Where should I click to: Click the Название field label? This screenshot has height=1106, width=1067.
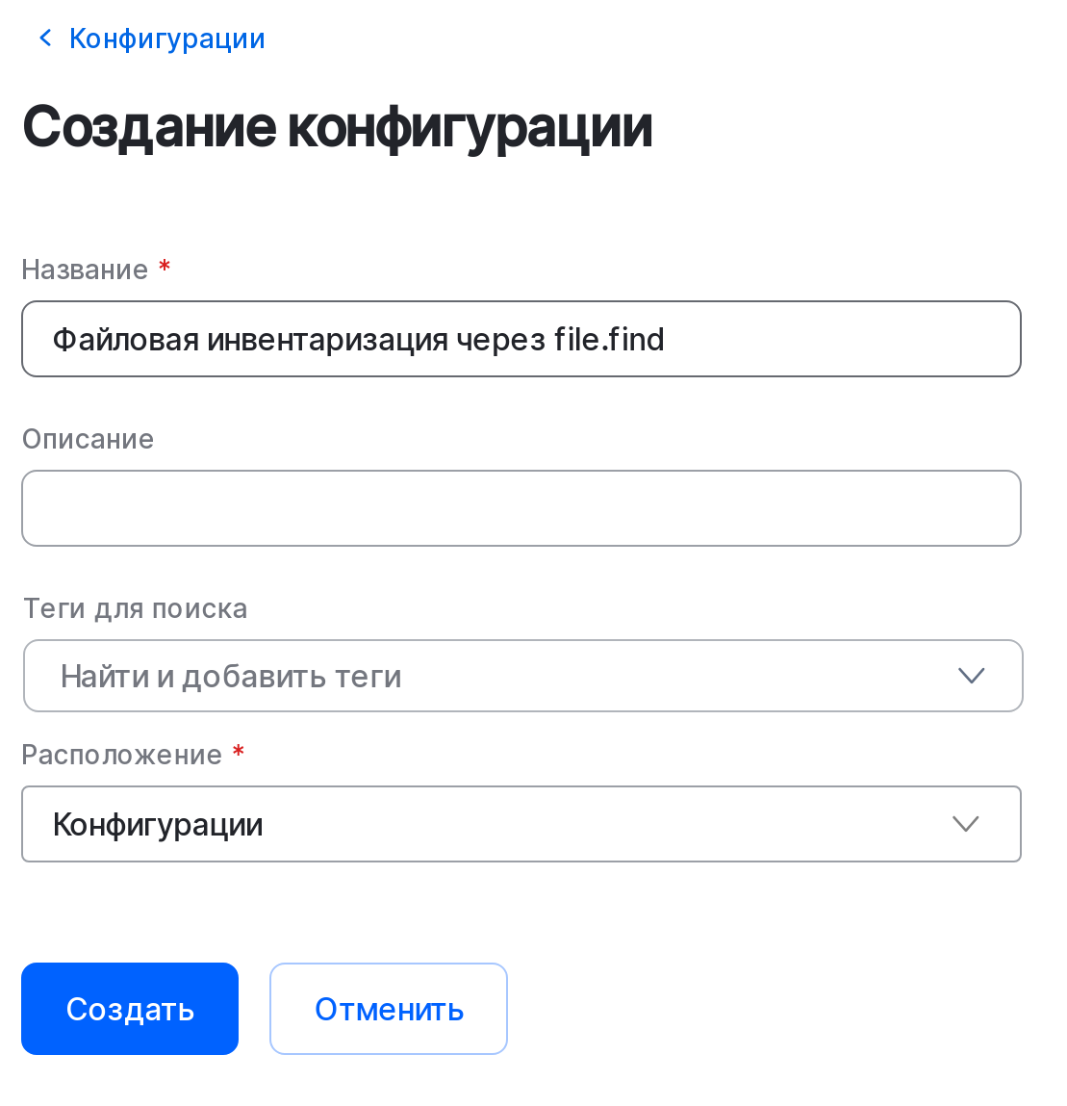tap(87, 270)
